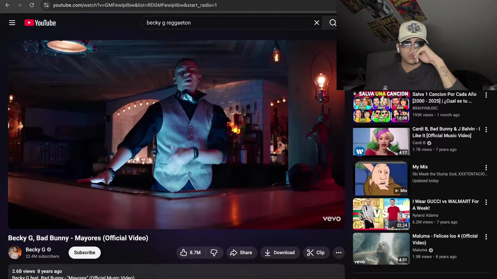Download the video
497x279 pixels.
280,253
